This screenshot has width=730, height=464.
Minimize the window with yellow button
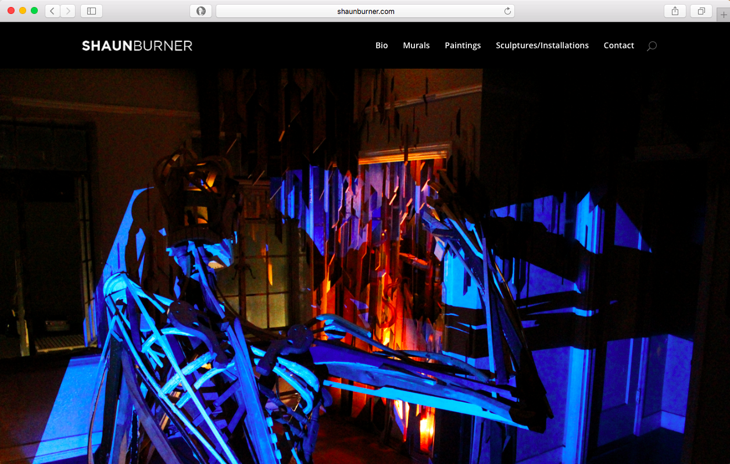tap(23, 11)
